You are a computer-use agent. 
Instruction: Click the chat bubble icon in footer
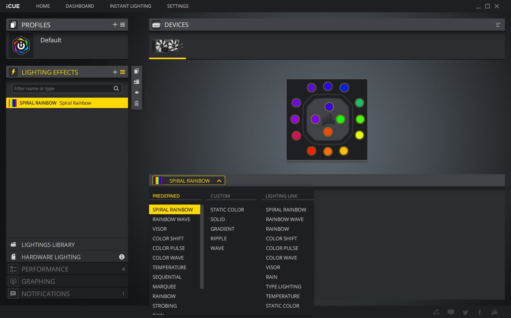click(x=451, y=312)
